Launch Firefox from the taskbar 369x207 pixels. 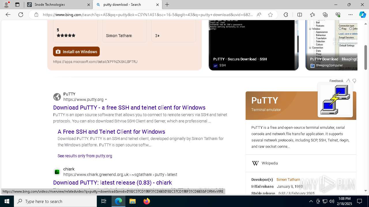(147, 201)
